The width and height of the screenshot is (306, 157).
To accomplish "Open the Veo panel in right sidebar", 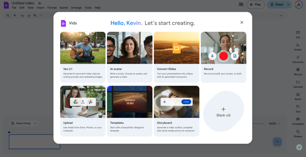I will click(298, 35).
